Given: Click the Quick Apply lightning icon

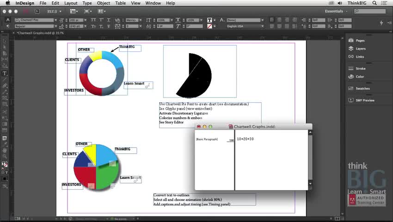Looking at the screenshot, I should pyautogui.click(x=381, y=23).
